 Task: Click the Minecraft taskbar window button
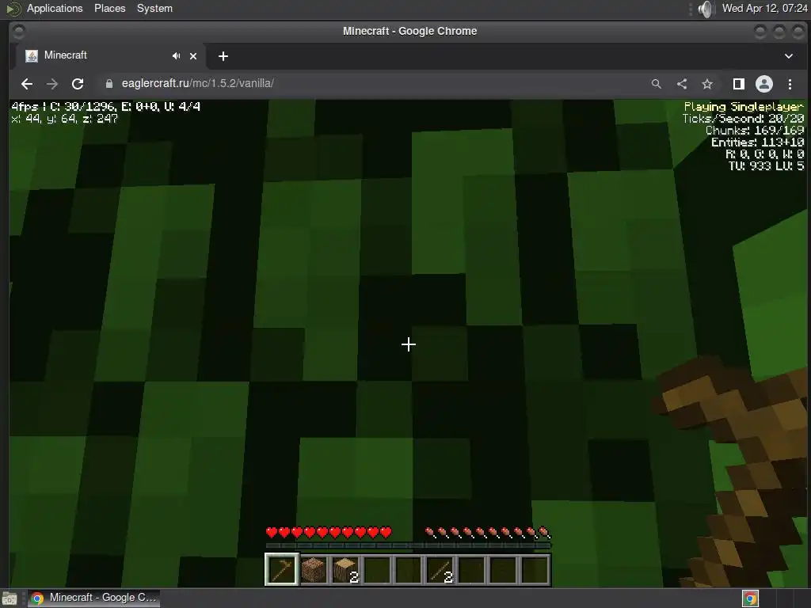click(93, 598)
